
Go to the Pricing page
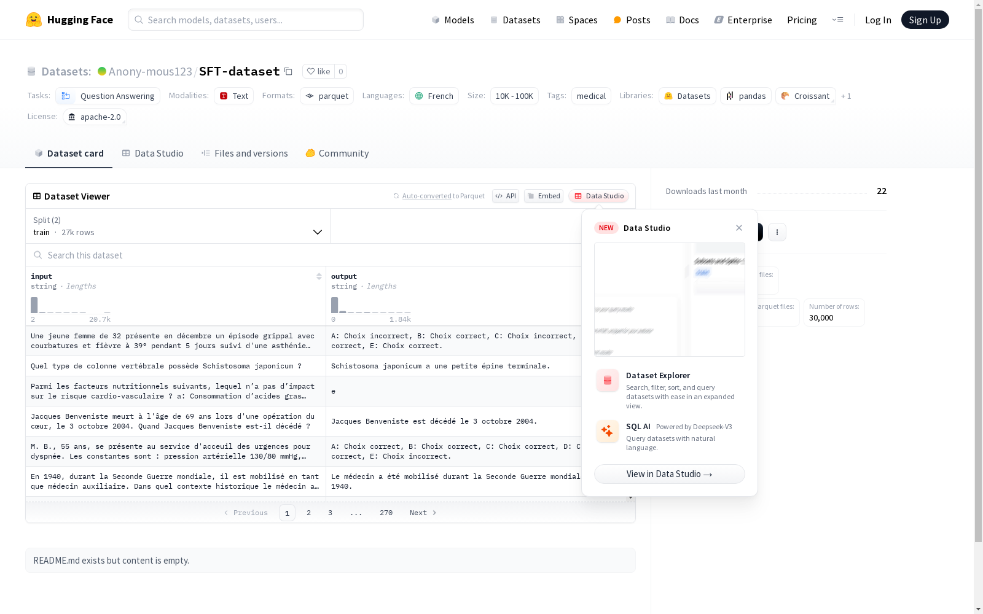coord(802,20)
